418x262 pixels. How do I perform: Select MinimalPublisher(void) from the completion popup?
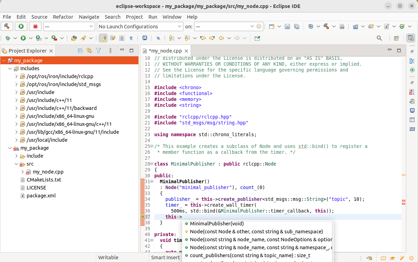tap(217, 224)
